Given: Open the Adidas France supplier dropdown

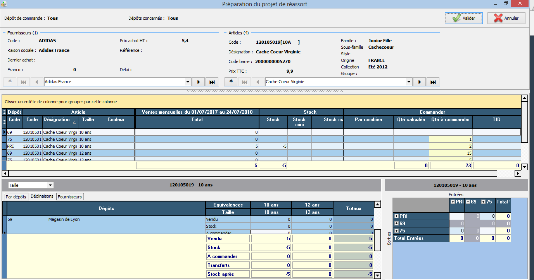Looking at the screenshot, I should tap(188, 82).
